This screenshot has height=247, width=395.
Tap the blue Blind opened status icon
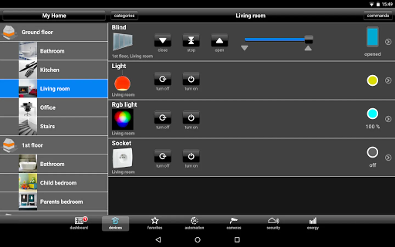(373, 37)
